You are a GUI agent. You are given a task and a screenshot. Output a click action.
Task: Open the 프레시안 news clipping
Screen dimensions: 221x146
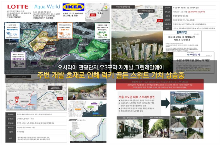pos(182,41)
